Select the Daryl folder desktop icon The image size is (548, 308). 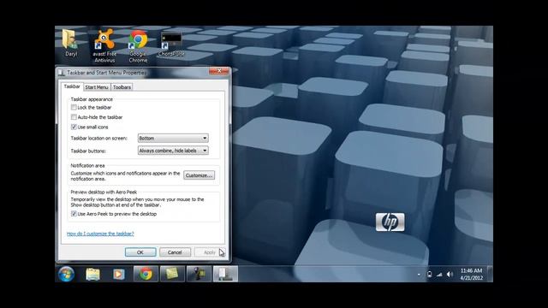click(71, 44)
